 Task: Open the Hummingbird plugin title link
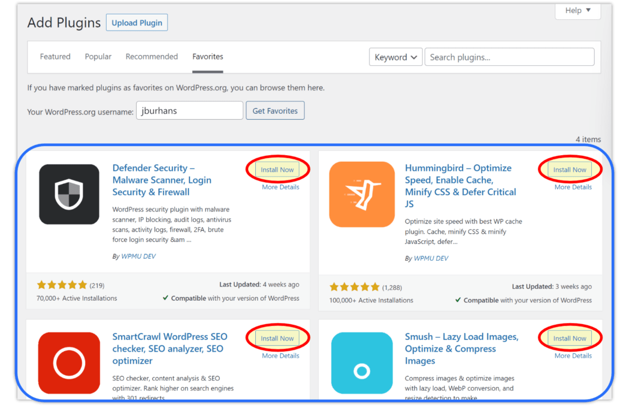[x=461, y=186]
